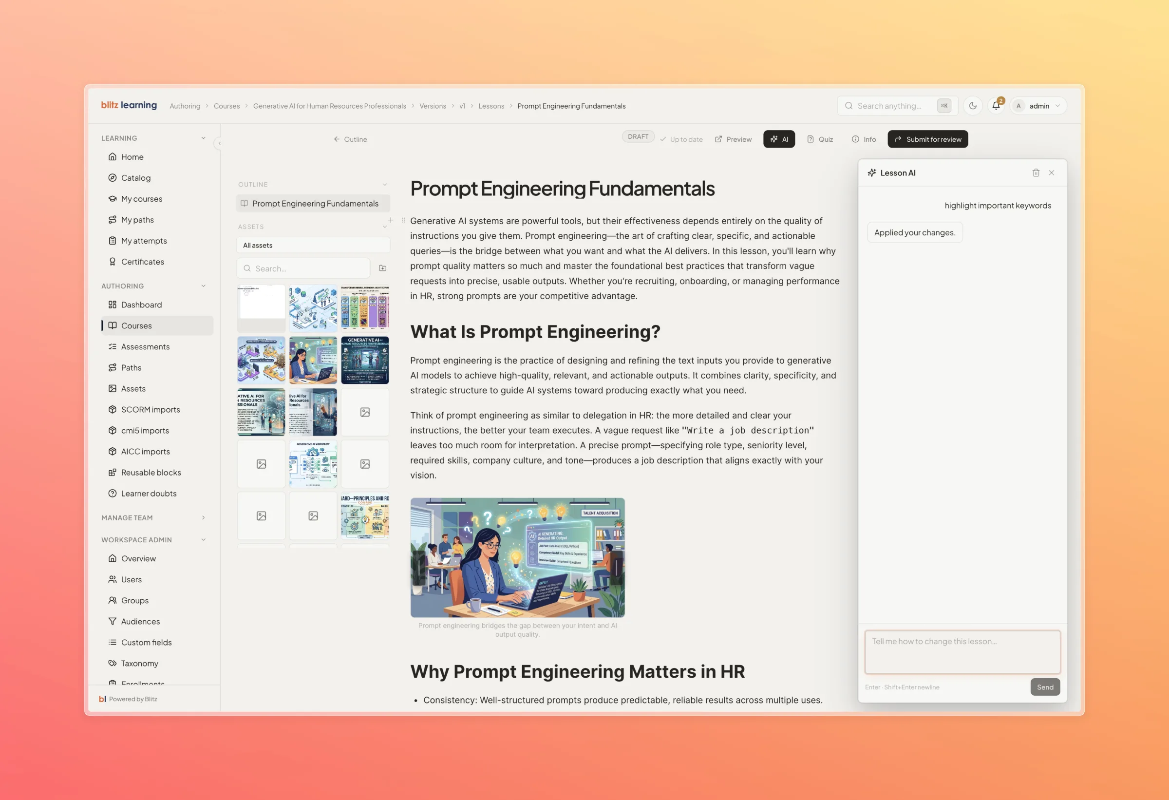Click the add-folder icon beside asset search

(x=382, y=268)
